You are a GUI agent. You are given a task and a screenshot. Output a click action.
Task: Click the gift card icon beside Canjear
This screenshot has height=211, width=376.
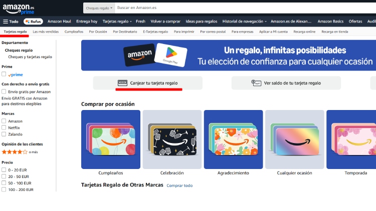[x=122, y=82]
